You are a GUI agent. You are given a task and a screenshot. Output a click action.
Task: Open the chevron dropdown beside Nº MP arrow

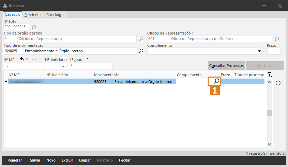pos(28,59)
